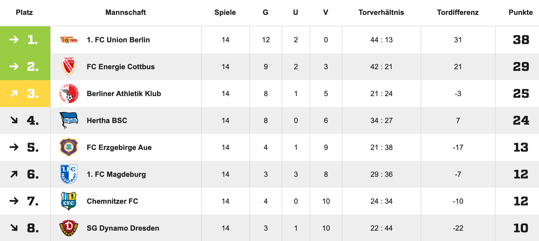Click the upward trend arrow for rank 6
Screen dimensions: 539x241
(x=14, y=174)
